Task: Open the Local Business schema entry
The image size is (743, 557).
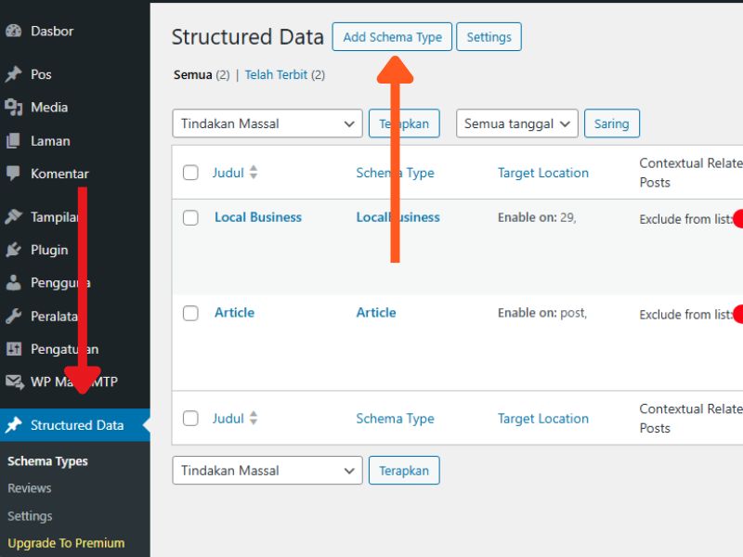Action: pos(257,217)
